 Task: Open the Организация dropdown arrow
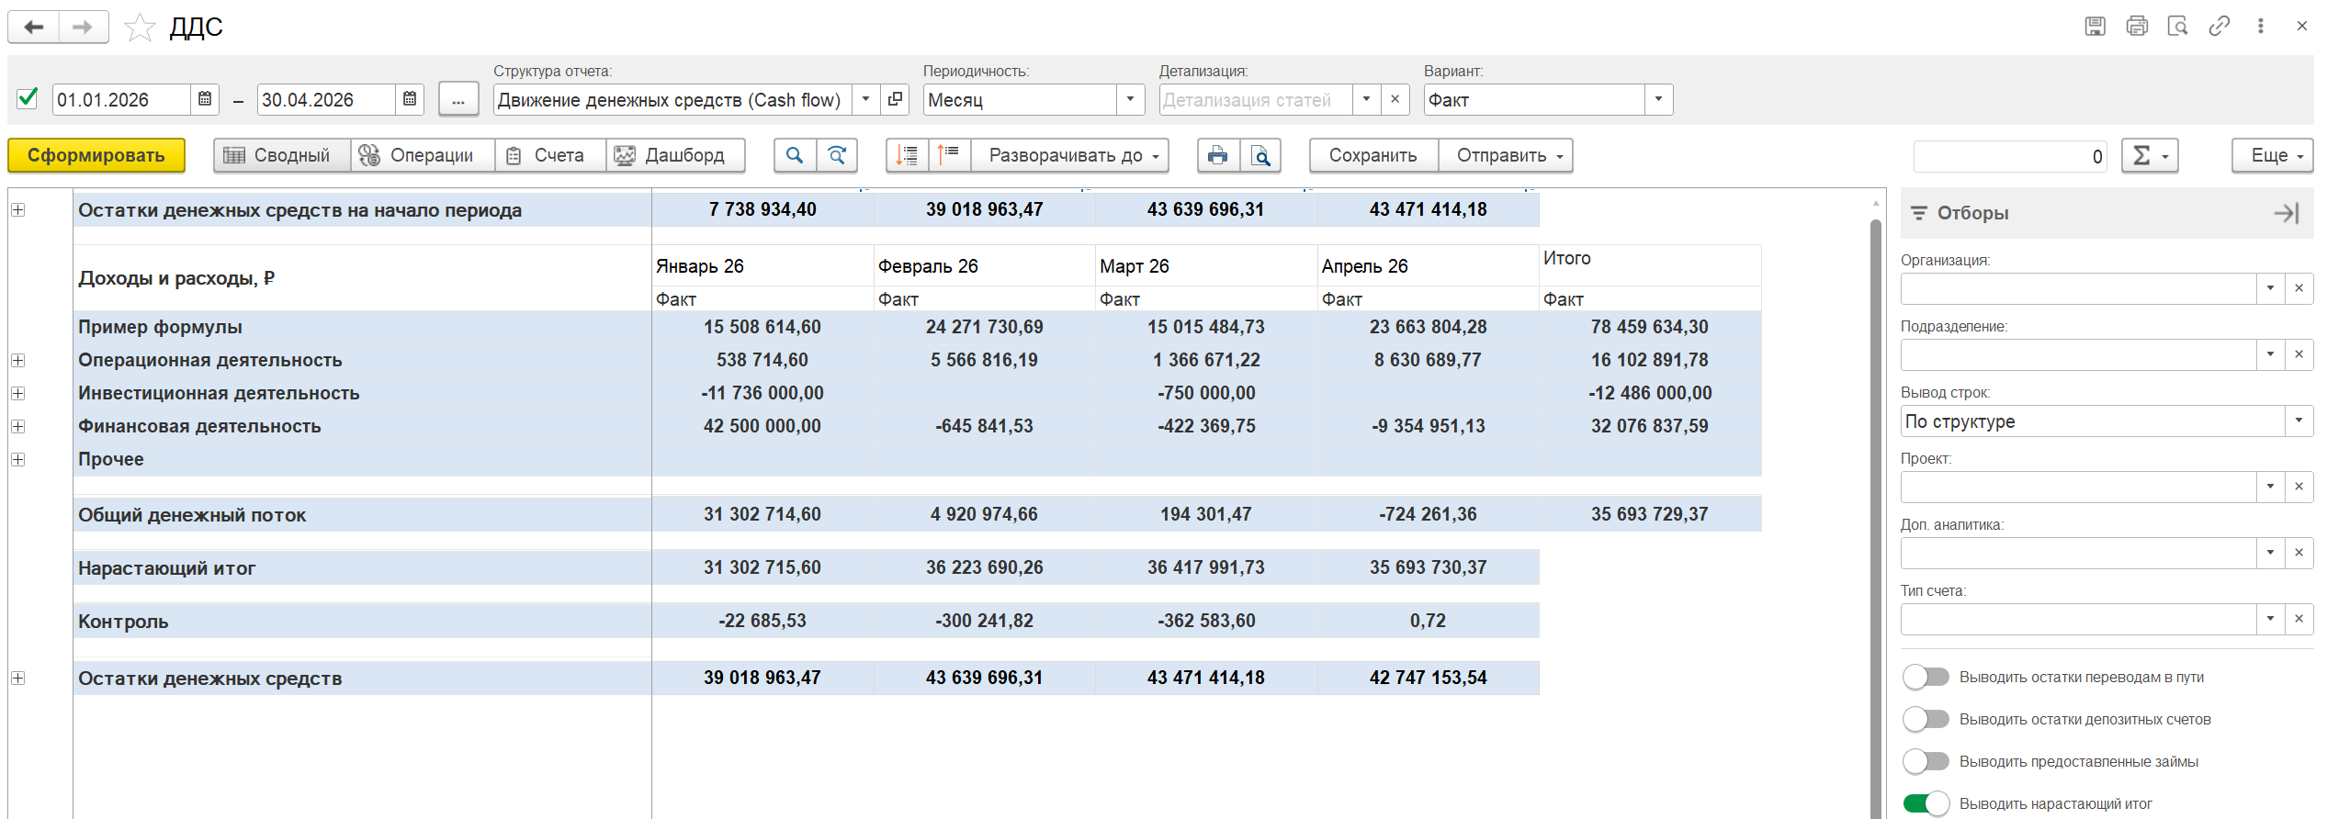(2270, 288)
